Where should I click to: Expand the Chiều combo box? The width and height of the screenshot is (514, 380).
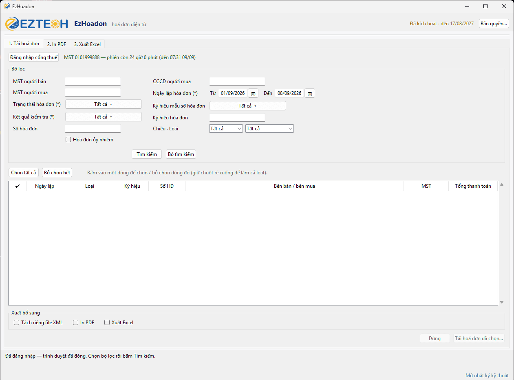226,129
